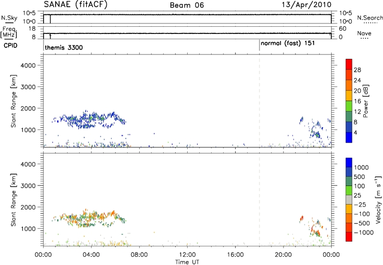This screenshot has height=265, width=383.
Task: Click the red bottom of the velocity colorbar
Action: click(x=349, y=237)
